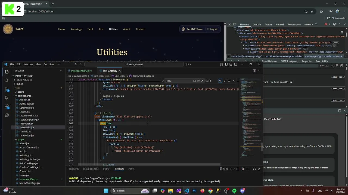
Task: Bookmark this page with the star icon
Action: pyautogui.click(x=312, y=11)
